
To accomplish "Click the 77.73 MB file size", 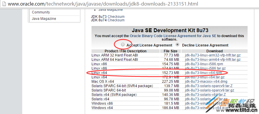I will click(172, 55).
